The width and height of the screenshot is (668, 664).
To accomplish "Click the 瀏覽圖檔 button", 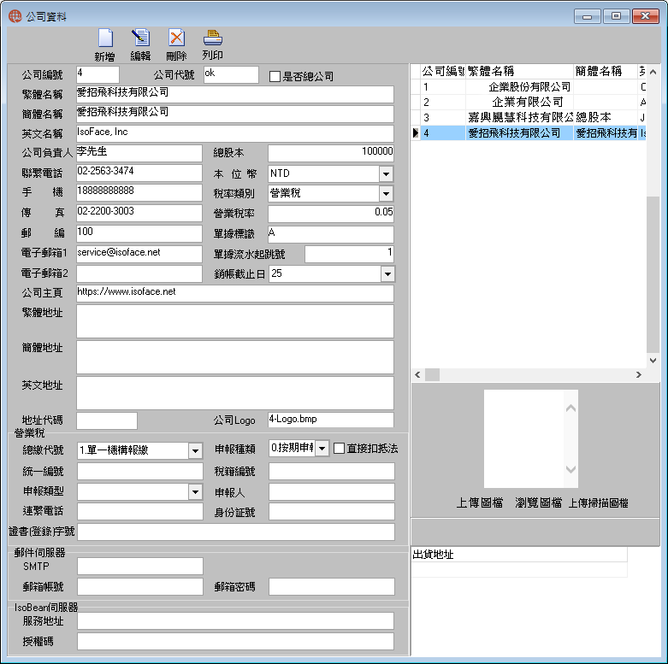I will tap(539, 502).
